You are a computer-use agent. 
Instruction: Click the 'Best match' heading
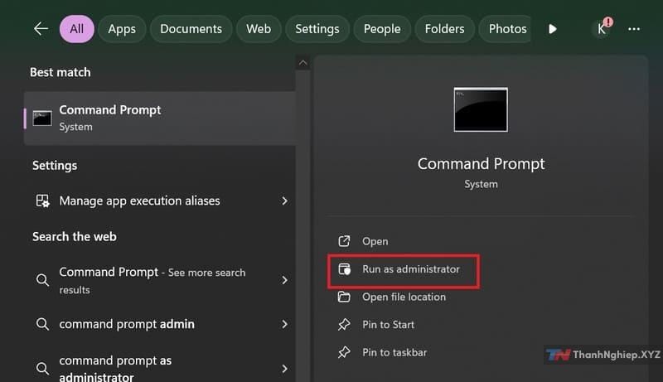point(60,72)
